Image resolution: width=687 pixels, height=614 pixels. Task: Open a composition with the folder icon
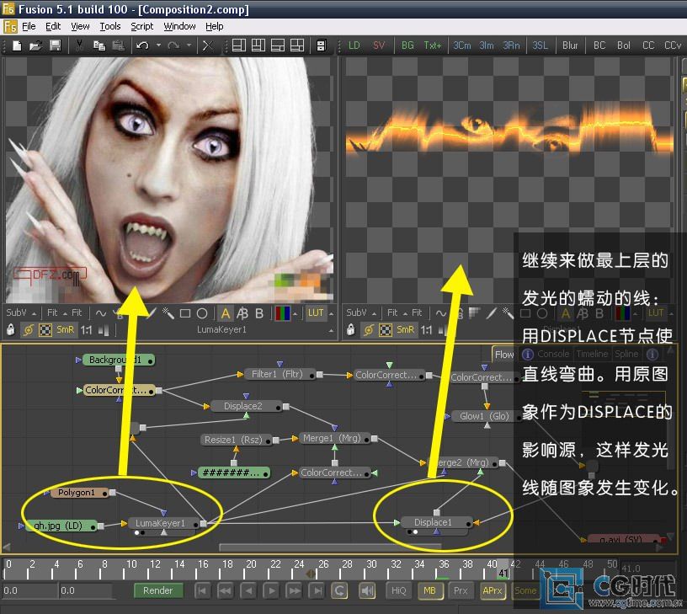[x=35, y=45]
